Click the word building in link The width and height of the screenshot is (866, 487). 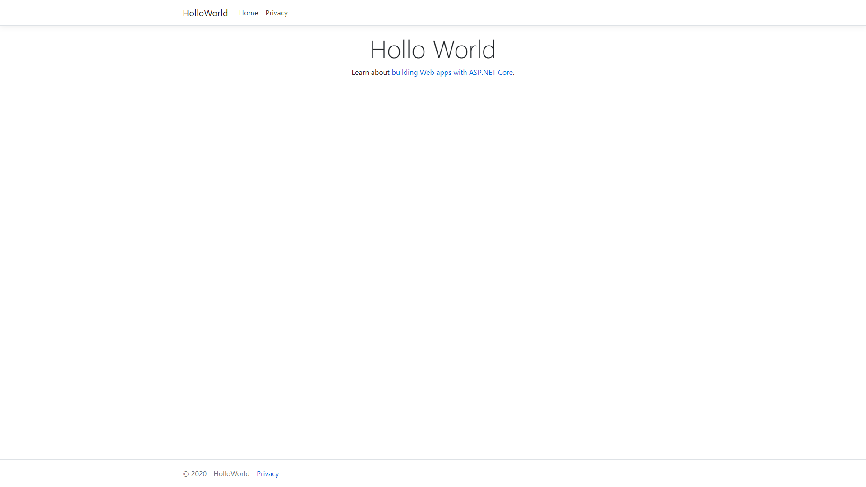coord(405,73)
